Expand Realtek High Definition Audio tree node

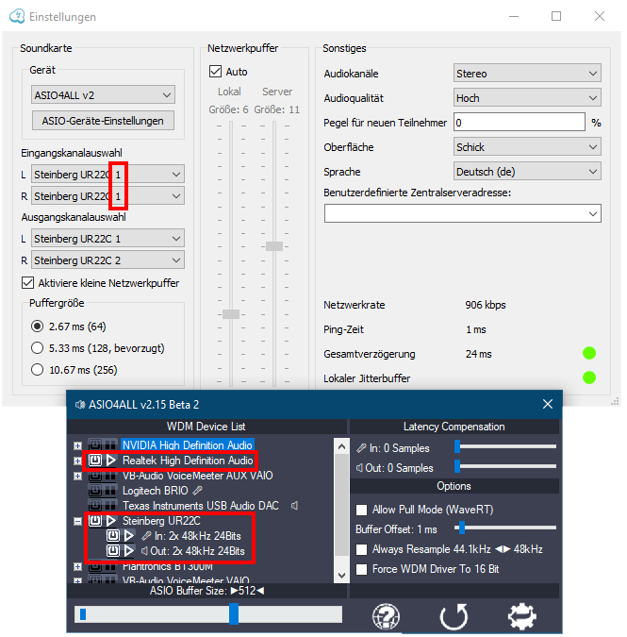78,461
